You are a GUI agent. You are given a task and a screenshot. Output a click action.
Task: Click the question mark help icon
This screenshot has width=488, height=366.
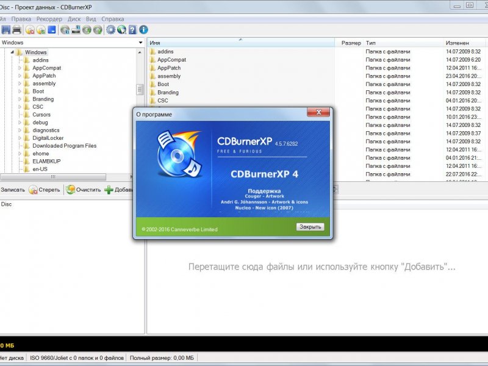(x=132, y=30)
